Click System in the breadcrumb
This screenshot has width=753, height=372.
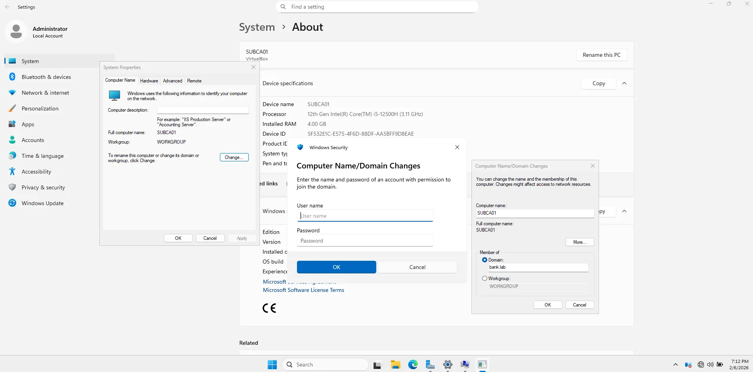point(257,27)
